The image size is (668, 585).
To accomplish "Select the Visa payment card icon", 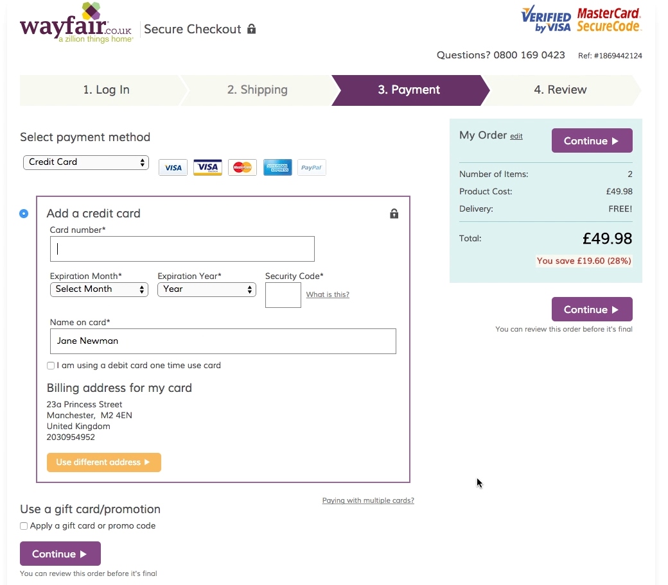I will [x=172, y=167].
